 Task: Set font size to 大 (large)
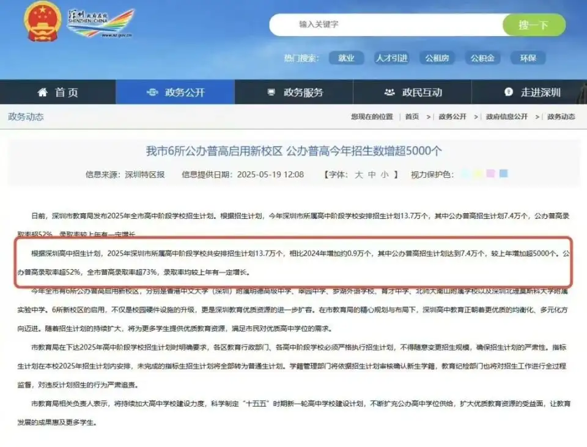tap(359, 174)
